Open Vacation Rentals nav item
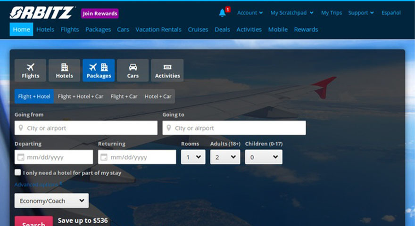This screenshot has height=226, width=415. (x=158, y=29)
